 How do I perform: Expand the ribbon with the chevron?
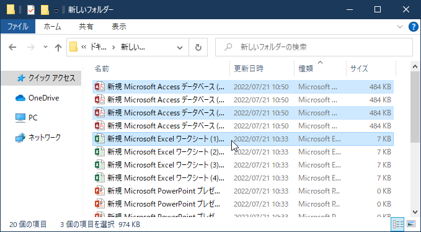pos(400,27)
